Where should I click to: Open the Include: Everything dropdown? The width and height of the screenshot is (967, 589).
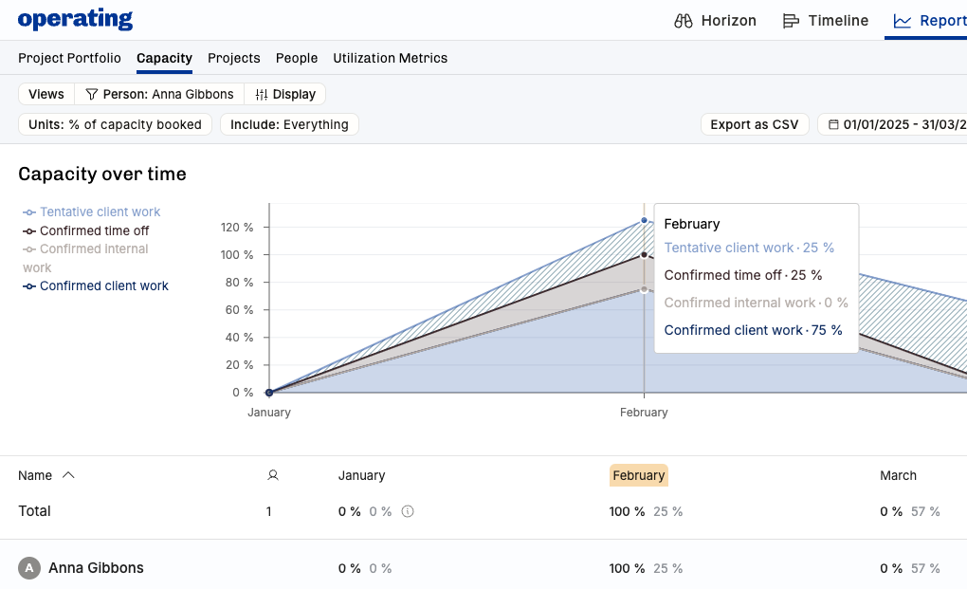click(289, 124)
